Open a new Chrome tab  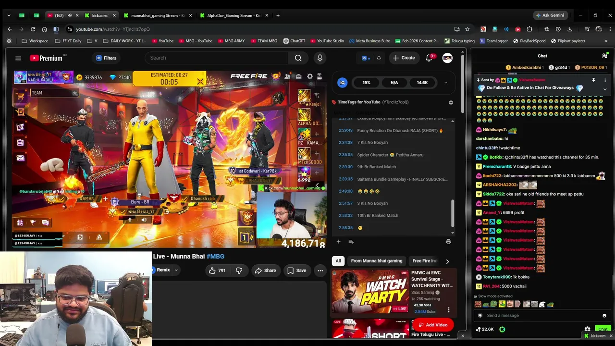coord(278,15)
